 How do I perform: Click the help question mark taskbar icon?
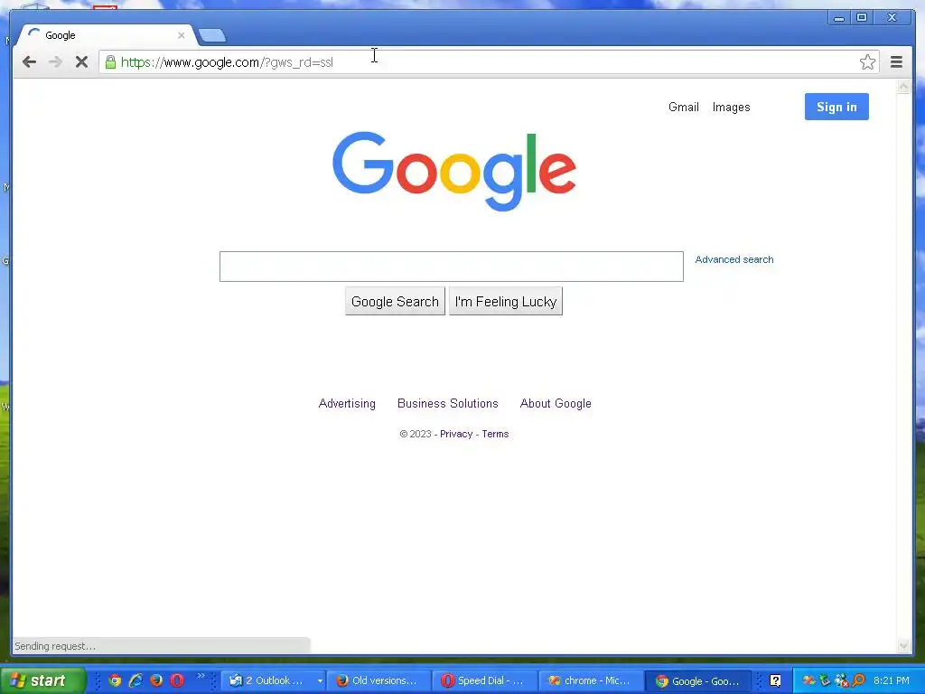[775, 680]
